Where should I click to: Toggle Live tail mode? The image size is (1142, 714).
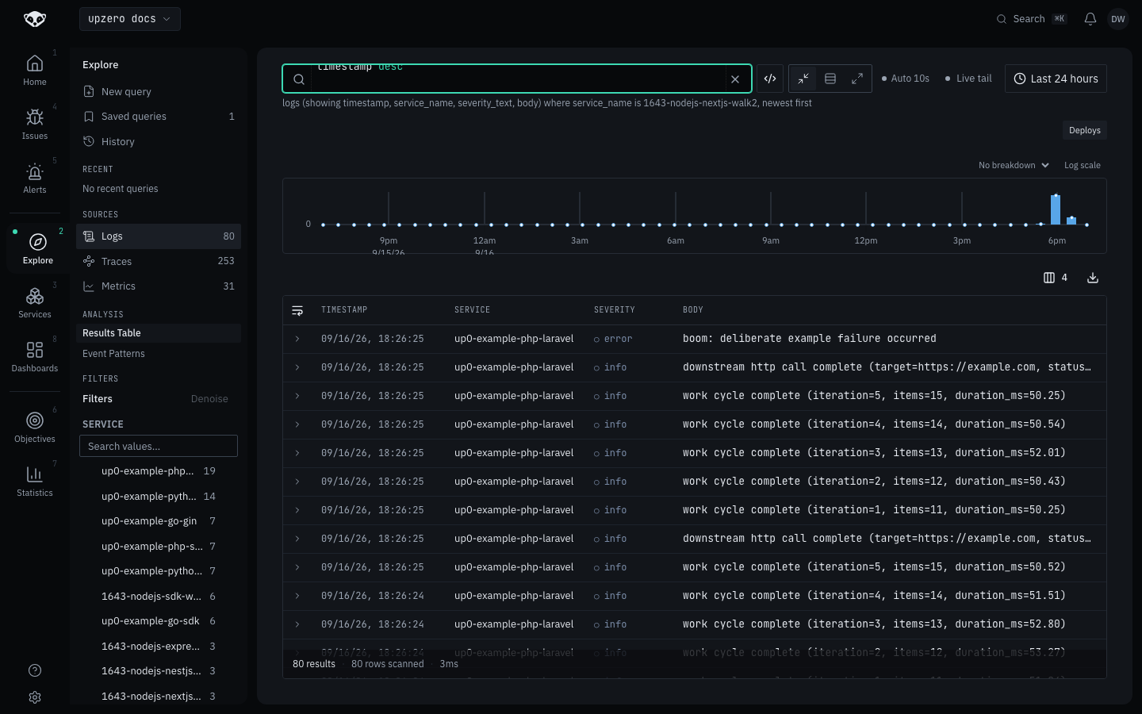968,79
